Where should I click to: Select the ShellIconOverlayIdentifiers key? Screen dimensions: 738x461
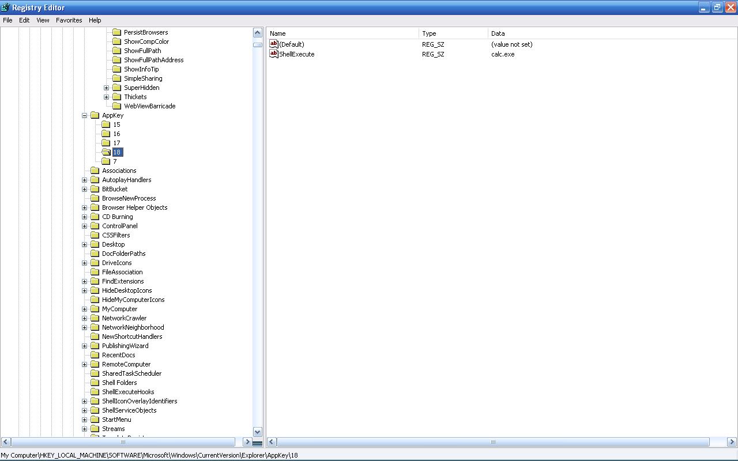140,401
